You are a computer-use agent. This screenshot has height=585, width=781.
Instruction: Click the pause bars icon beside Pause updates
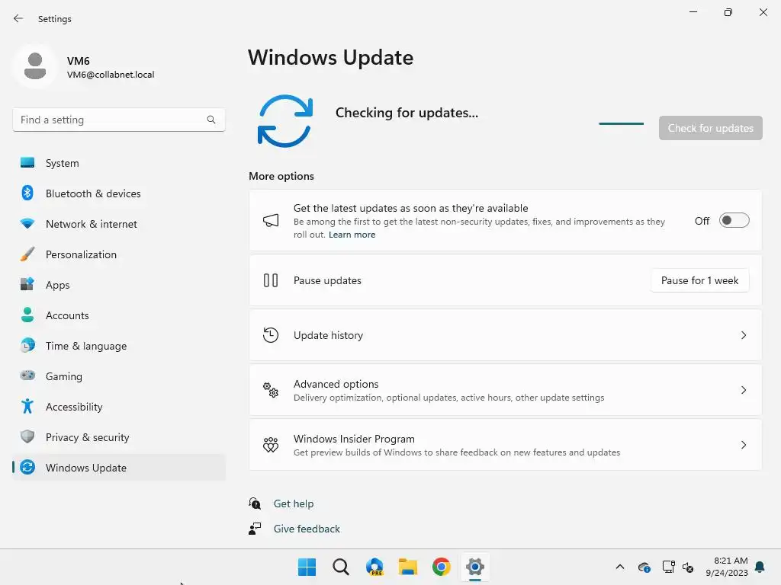(x=271, y=280)
